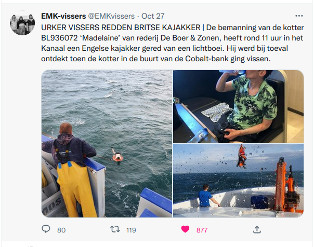Unlike the tweet via pink heart
314x247 pixels.
click(185, 229)
